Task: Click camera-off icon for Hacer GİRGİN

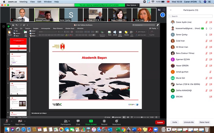Action: [211, 66]
